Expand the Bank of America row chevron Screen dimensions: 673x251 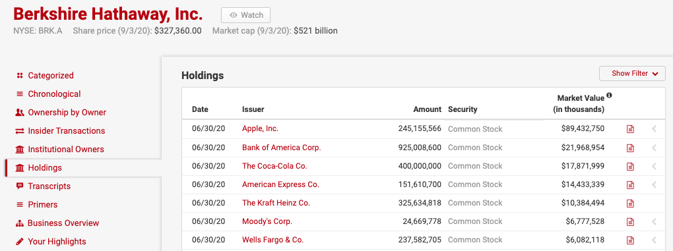point(654,148)
